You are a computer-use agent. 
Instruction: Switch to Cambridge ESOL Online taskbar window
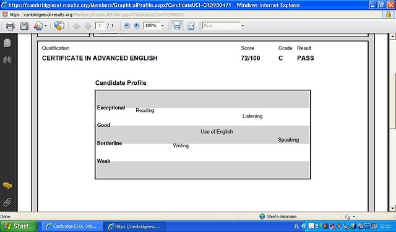tap(72, 226)
